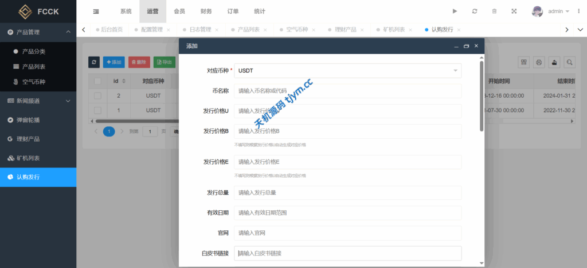Viewport: 587px width, 268px height.
Task: Go to previous page arrow in pagination
Action: tap(96, 131)
